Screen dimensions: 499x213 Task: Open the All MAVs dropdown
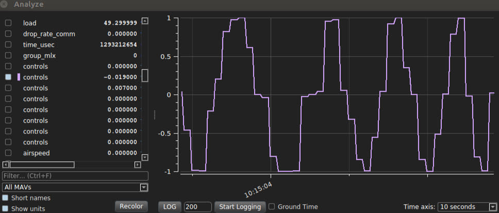(x=75, y=187)
